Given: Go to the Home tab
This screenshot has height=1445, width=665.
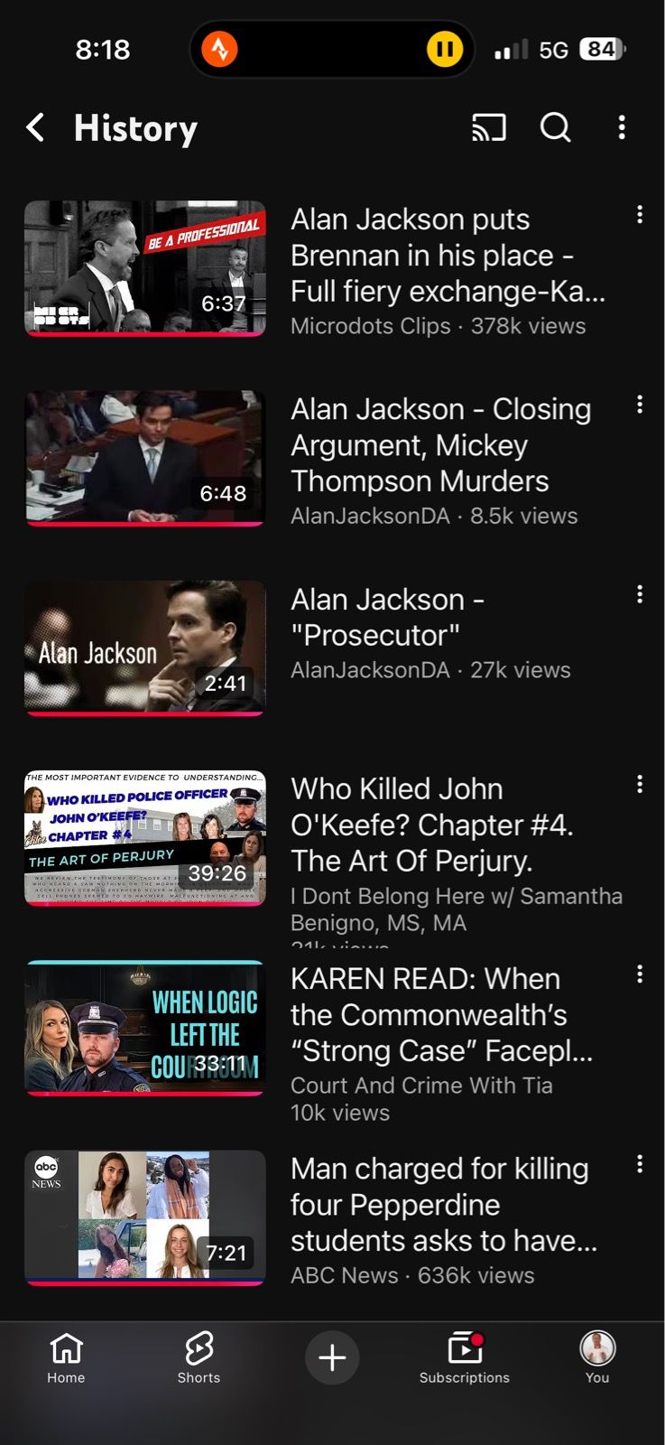Looking at the screenshot, I should tap(66, 1358).
